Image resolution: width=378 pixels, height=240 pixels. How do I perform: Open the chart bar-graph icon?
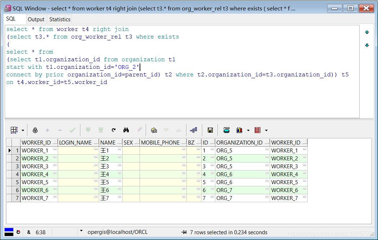[x=239, y=130]
